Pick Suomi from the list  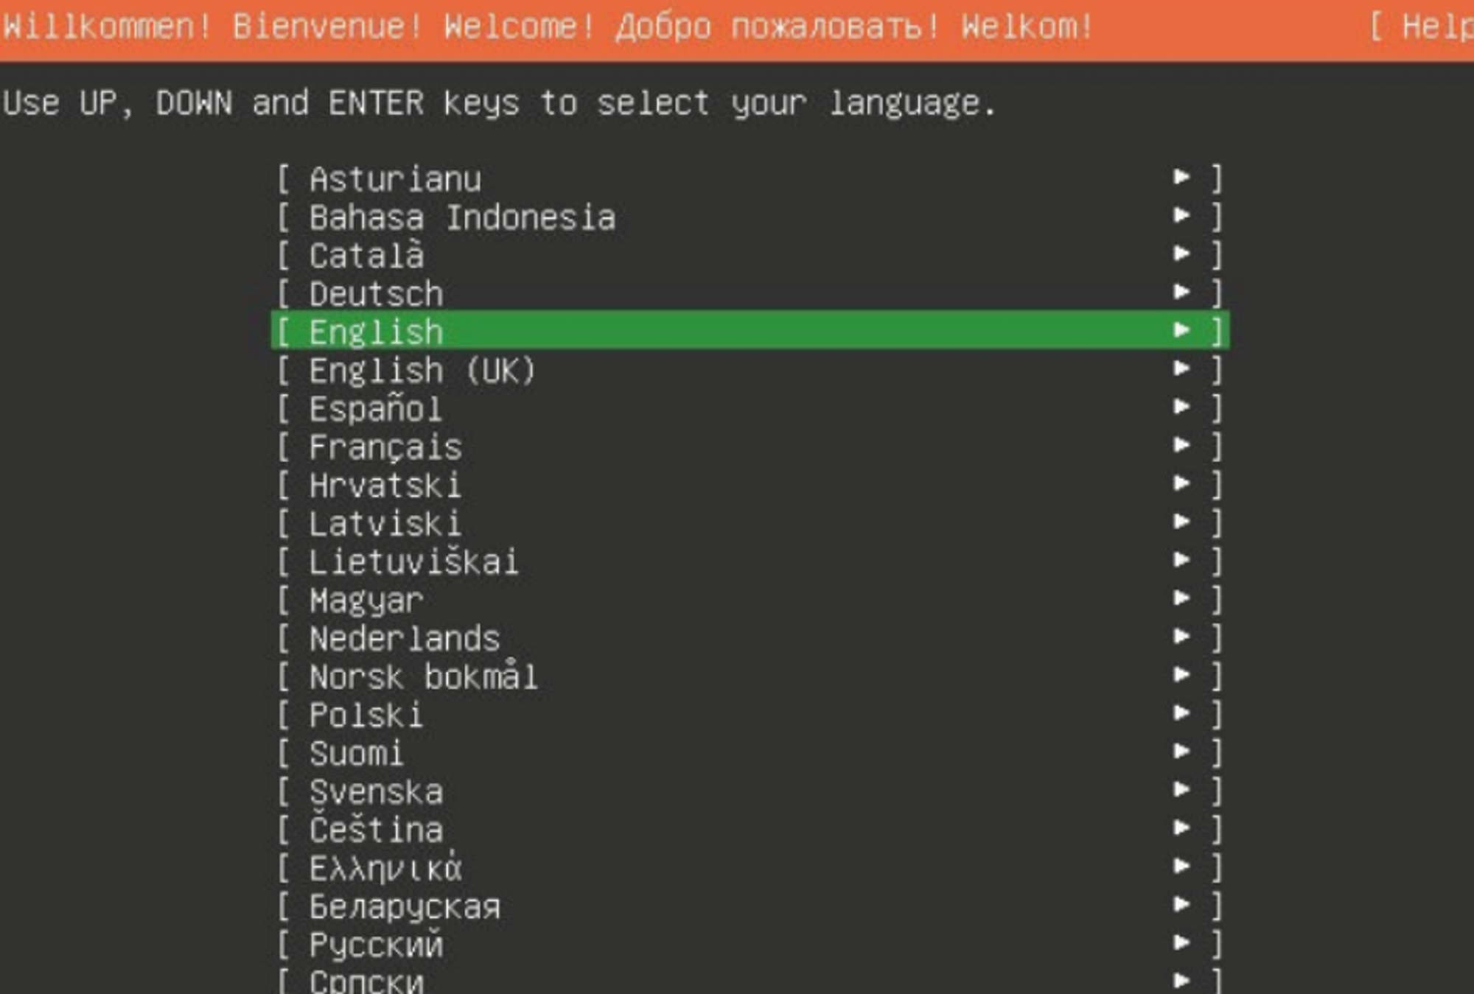(750, 754)
